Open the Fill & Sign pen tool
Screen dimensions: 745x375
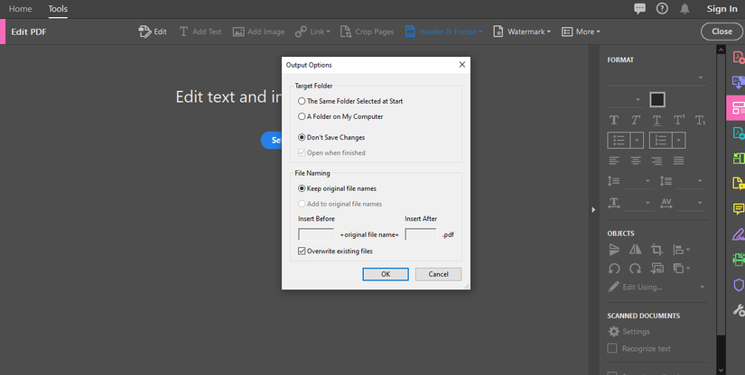739,233
